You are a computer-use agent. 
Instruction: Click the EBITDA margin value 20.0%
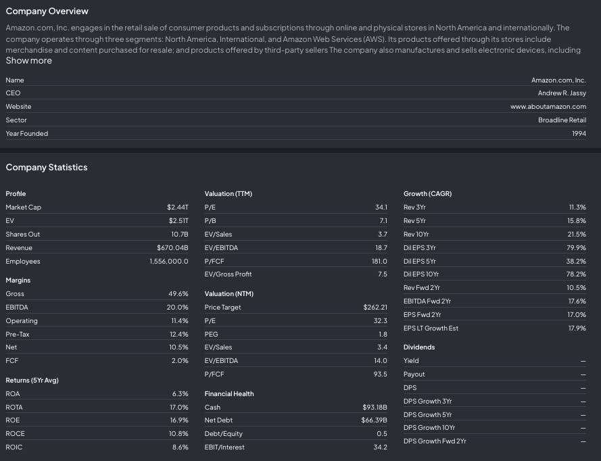click(178, 308)
